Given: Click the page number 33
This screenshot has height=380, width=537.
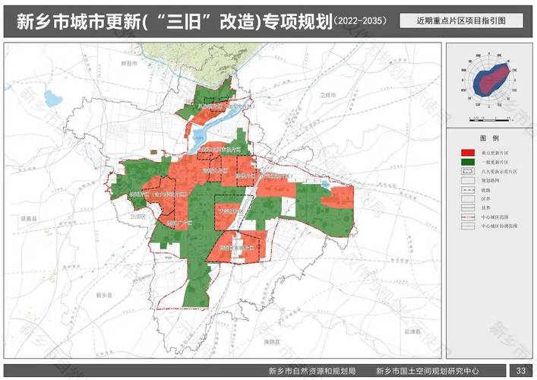Looking at the screenshot, I should pyautogui.click(x=521, y=370).
